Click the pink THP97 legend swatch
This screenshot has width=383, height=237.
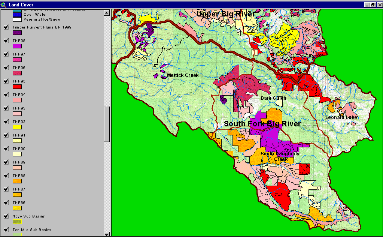coord(17,60)
